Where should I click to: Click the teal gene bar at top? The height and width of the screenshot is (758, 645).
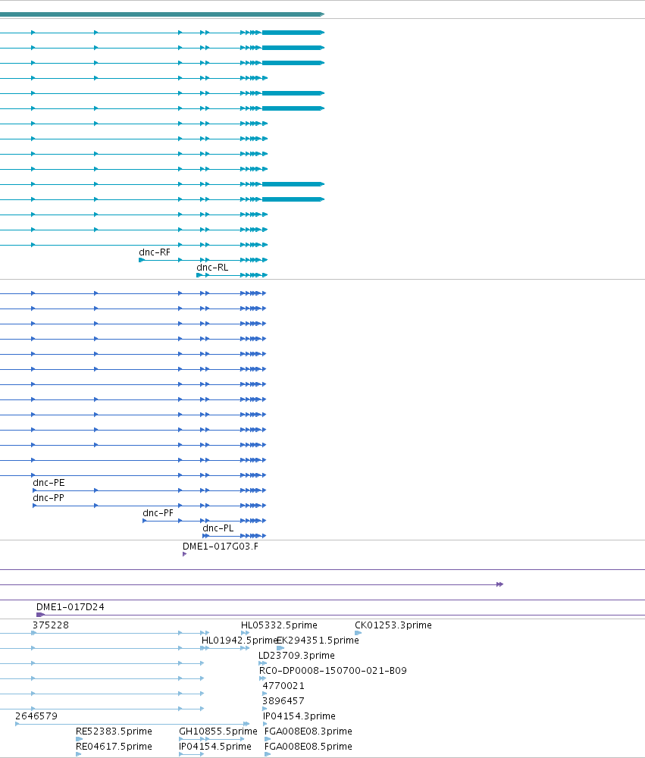point(162,14)
